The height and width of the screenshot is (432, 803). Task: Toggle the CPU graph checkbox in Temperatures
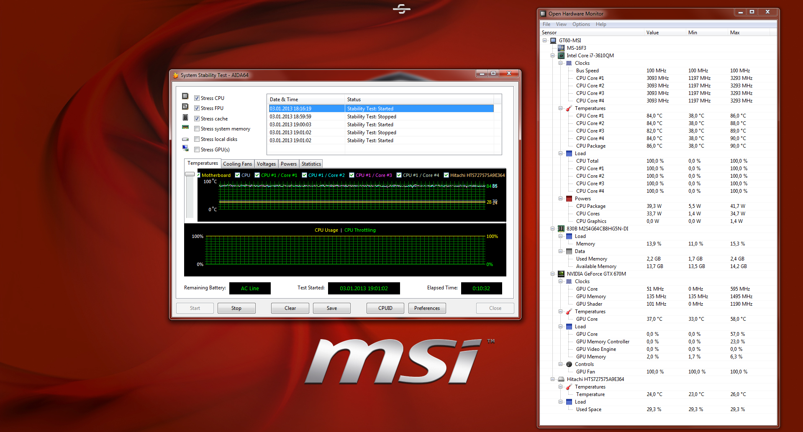(238, 175)
